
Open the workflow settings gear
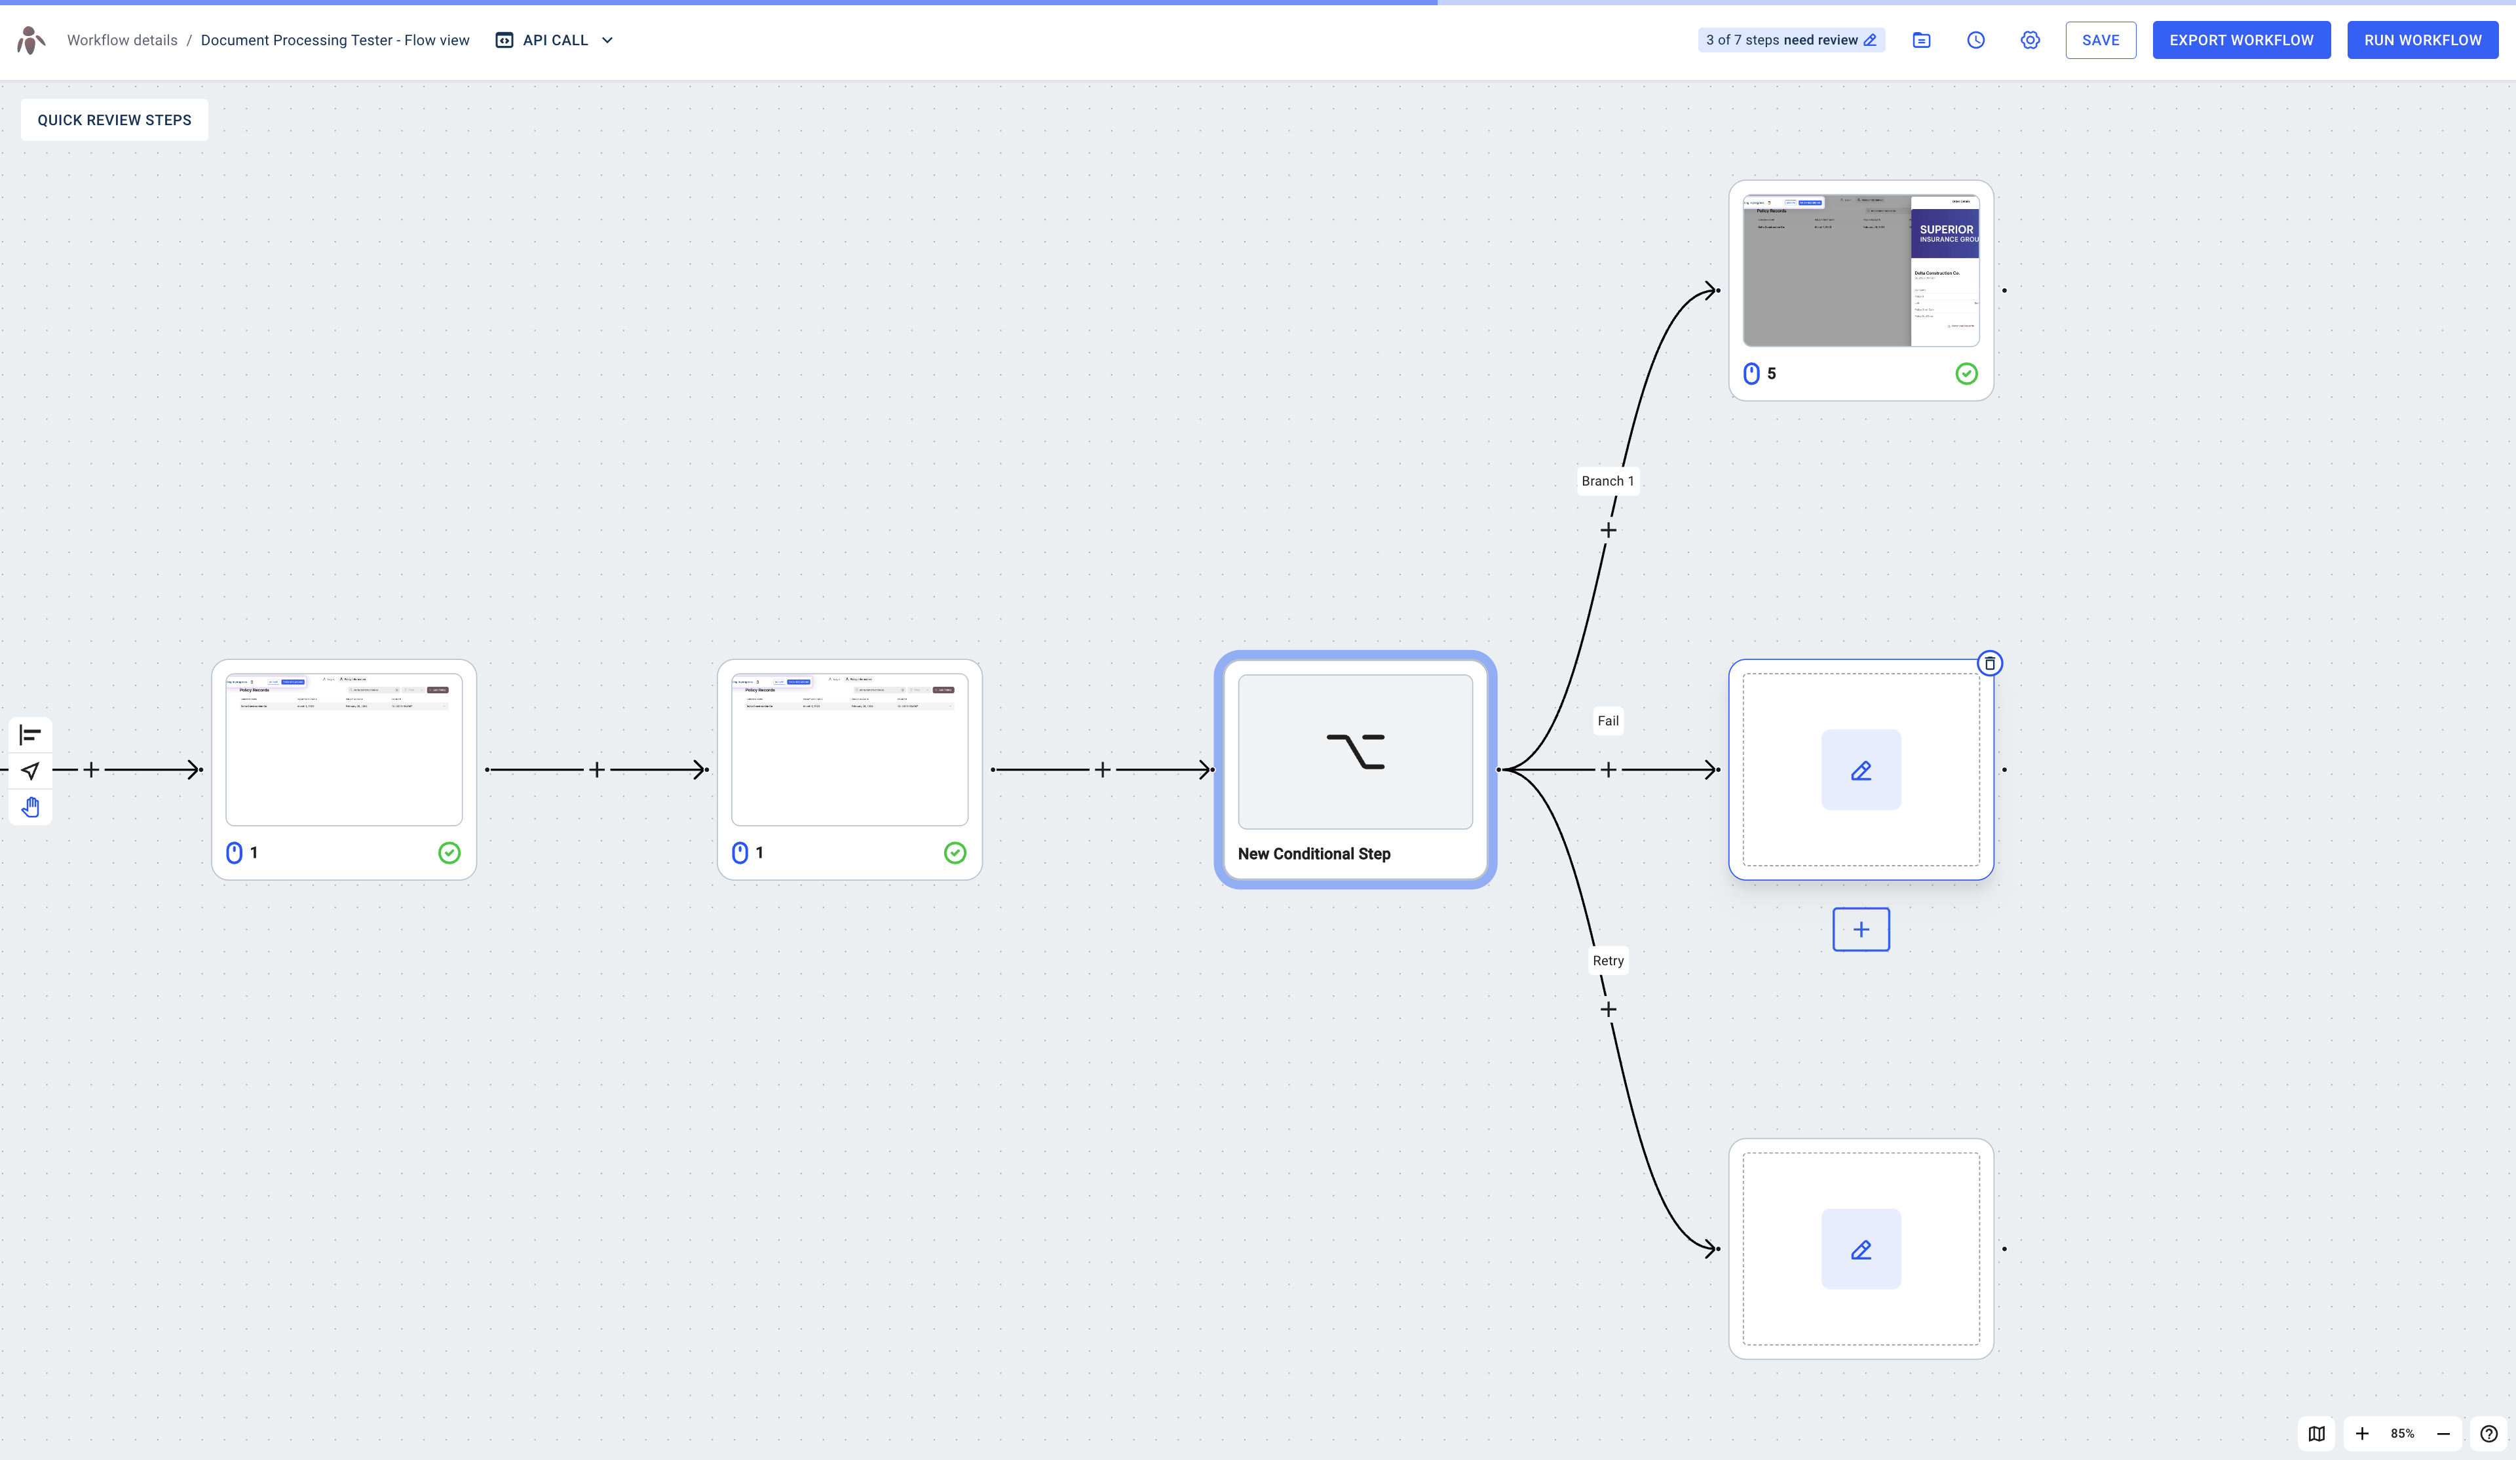pyautogui.click(x=2030, y=40)
